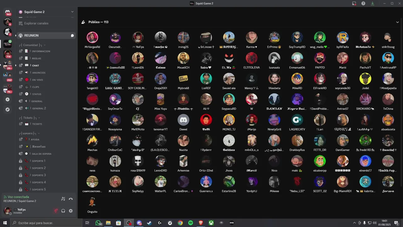Click the green download update icon
This screenshot has height=227, width=403.
pos(372,3)
